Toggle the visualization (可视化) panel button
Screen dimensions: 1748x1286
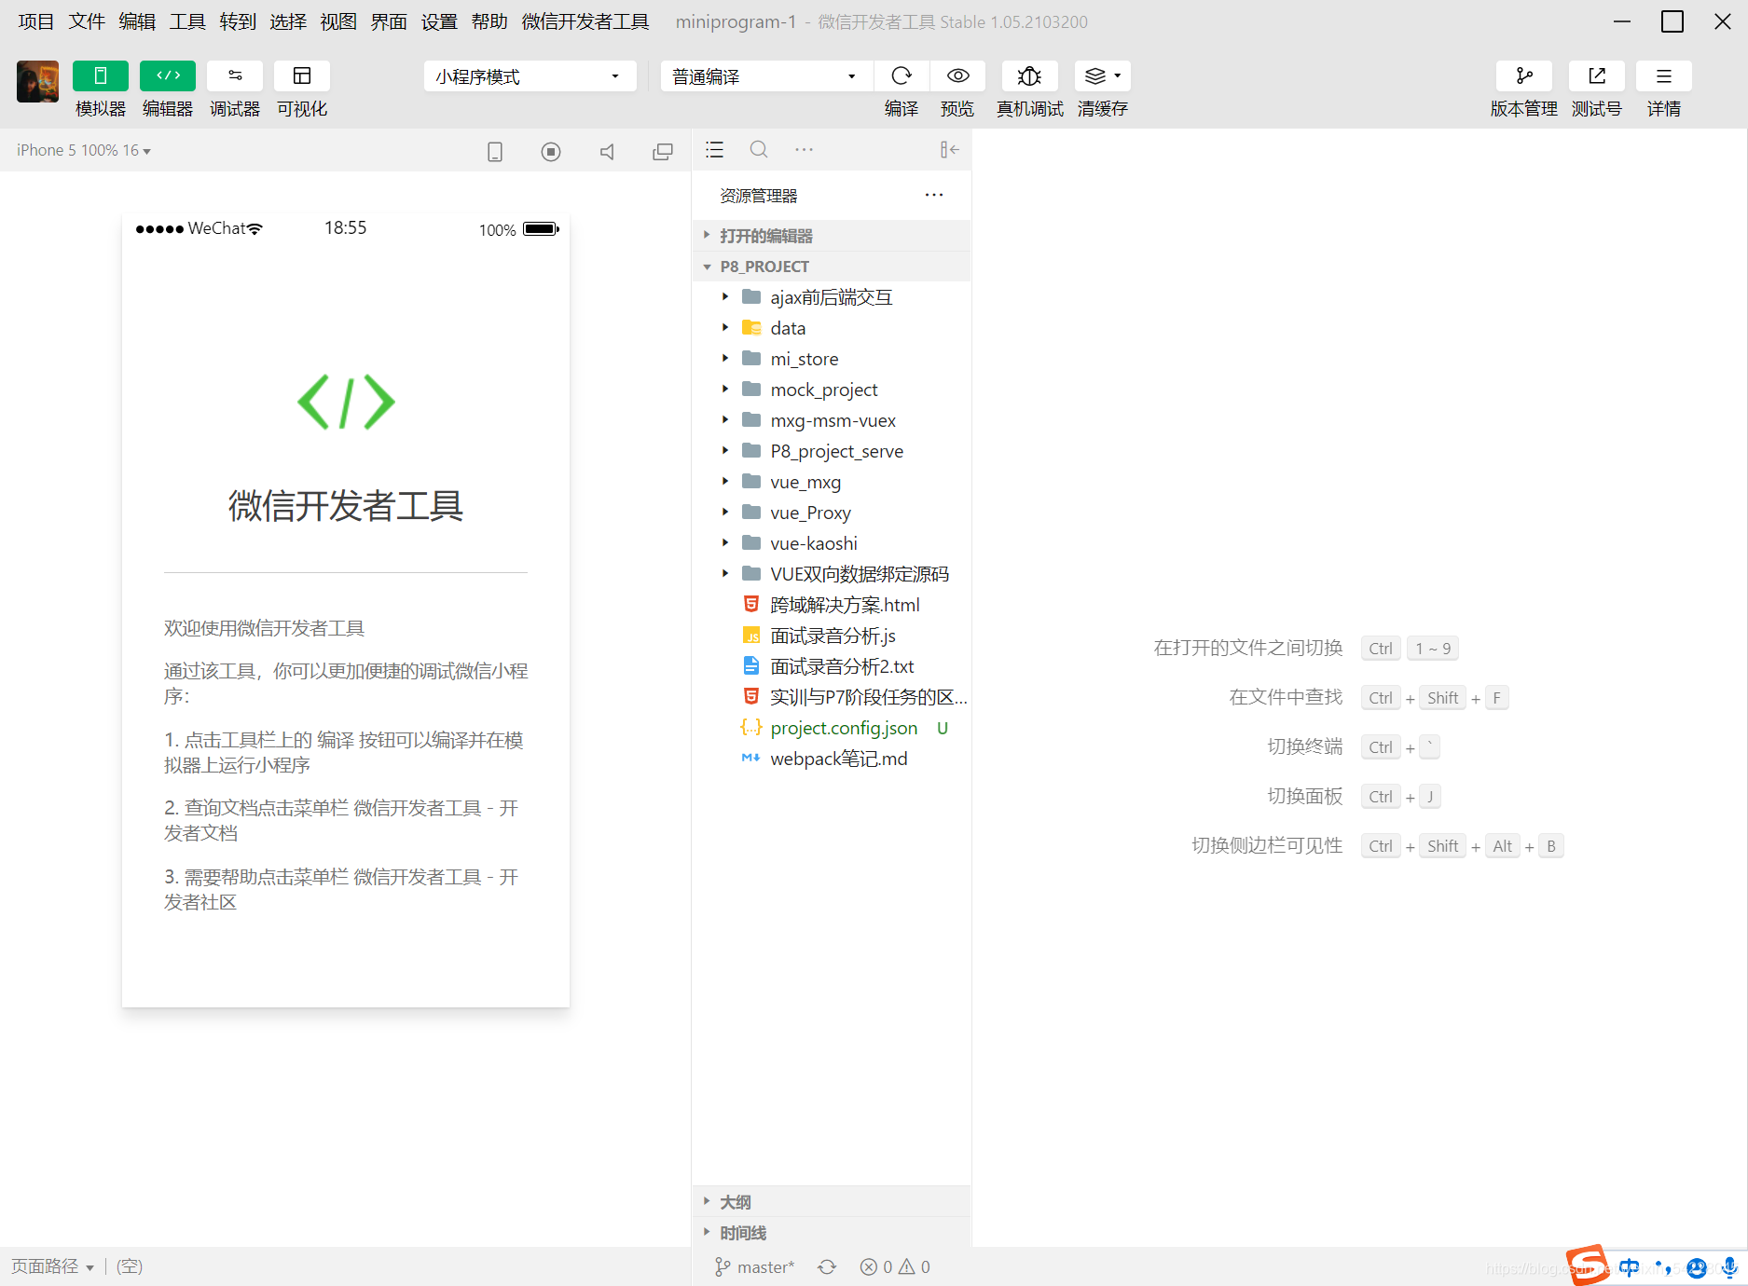tap(302, 75)
